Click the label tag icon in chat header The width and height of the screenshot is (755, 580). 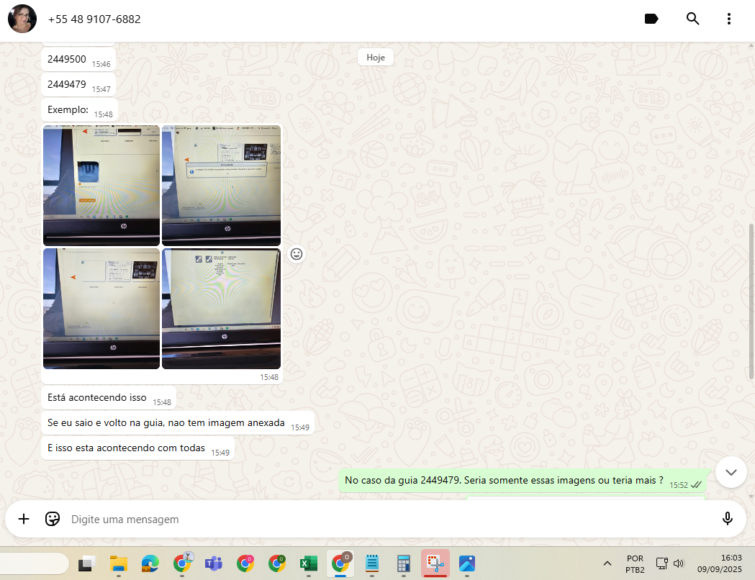point(651,19)
